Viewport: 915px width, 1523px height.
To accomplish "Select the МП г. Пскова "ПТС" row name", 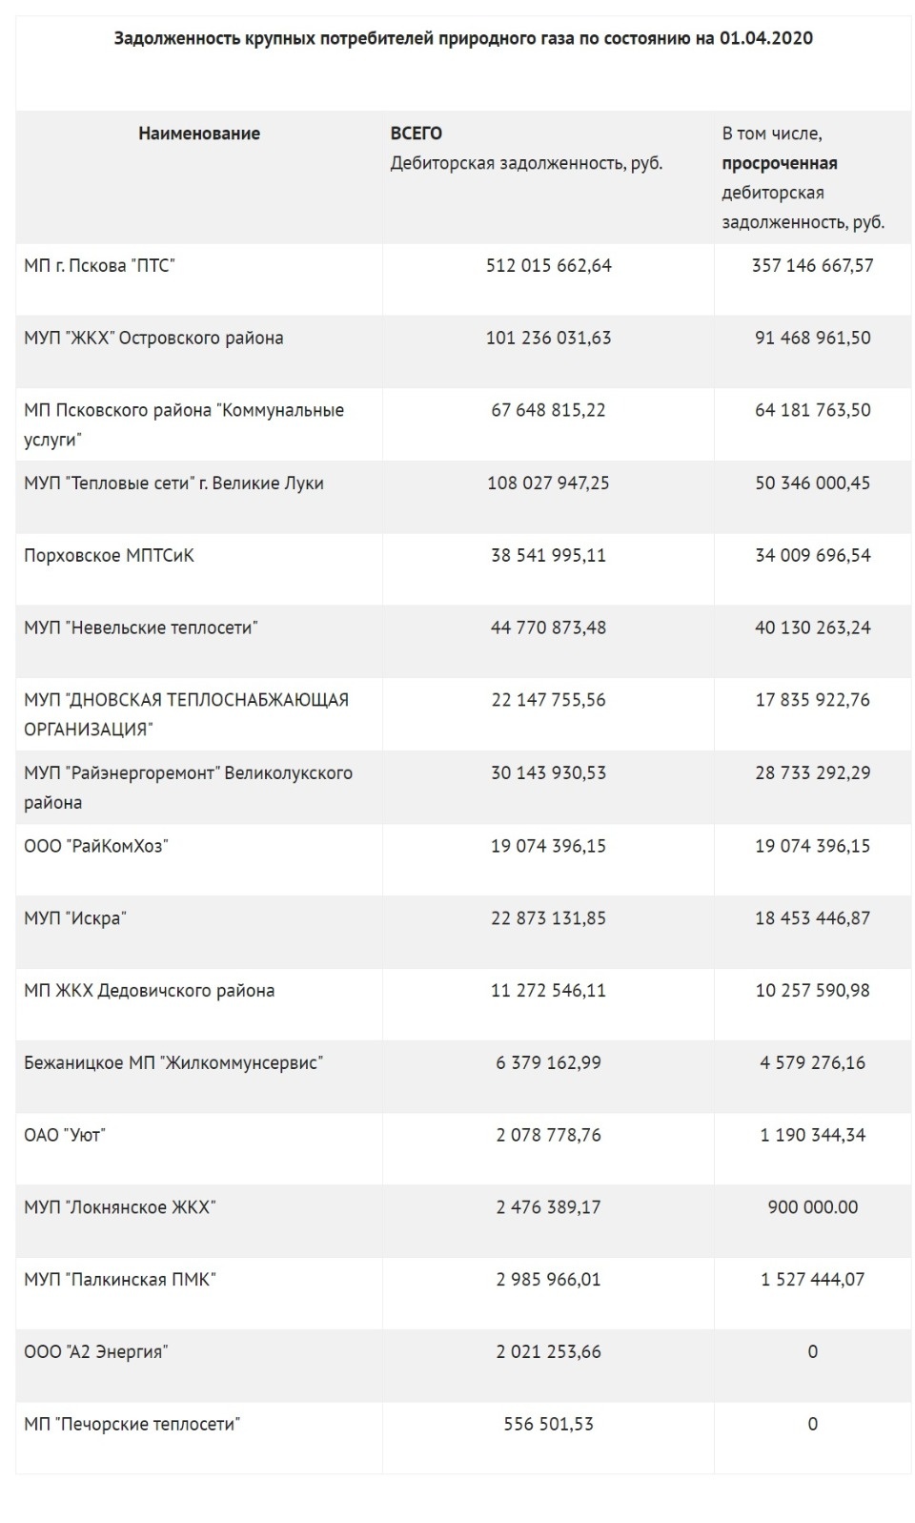I will [100, 266].
